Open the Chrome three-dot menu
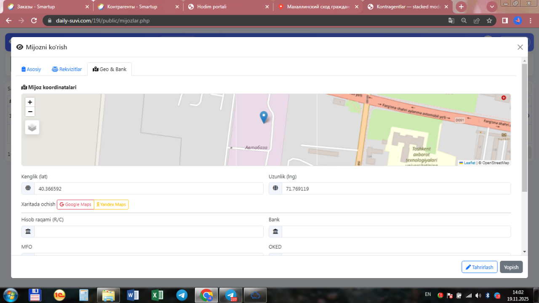Viewport: 539px width, 303px height. pos(530,21)
